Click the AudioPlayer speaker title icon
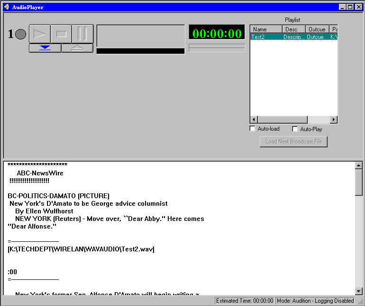The height and width of the screenshot is (306, 365). click(x=7, y=7)
